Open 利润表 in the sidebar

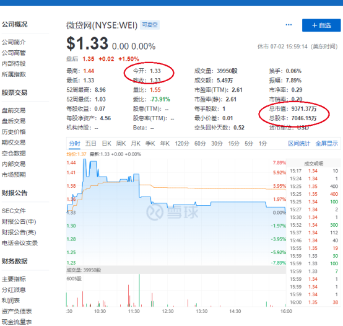pyautogui.click(x=11, y=301)
